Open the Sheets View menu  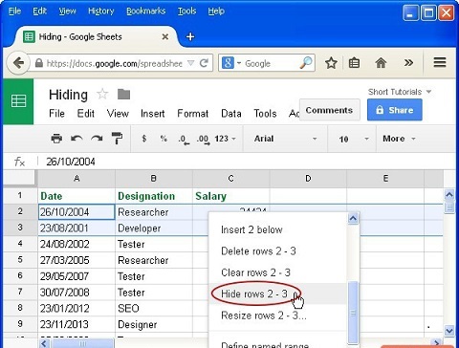tap(118, 114)
